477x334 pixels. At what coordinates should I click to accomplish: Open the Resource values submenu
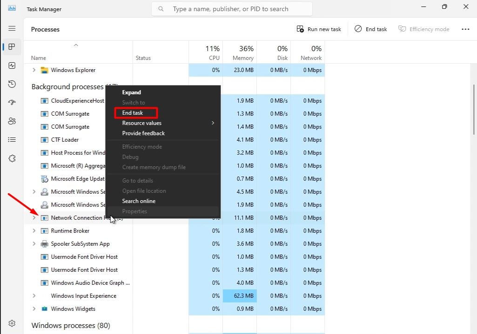[141, 123]
